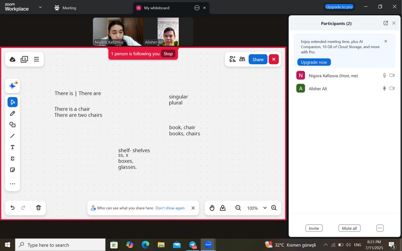Click the Windows search box
This screenshot has height=251, width=402.
click(x=60, y=245)
